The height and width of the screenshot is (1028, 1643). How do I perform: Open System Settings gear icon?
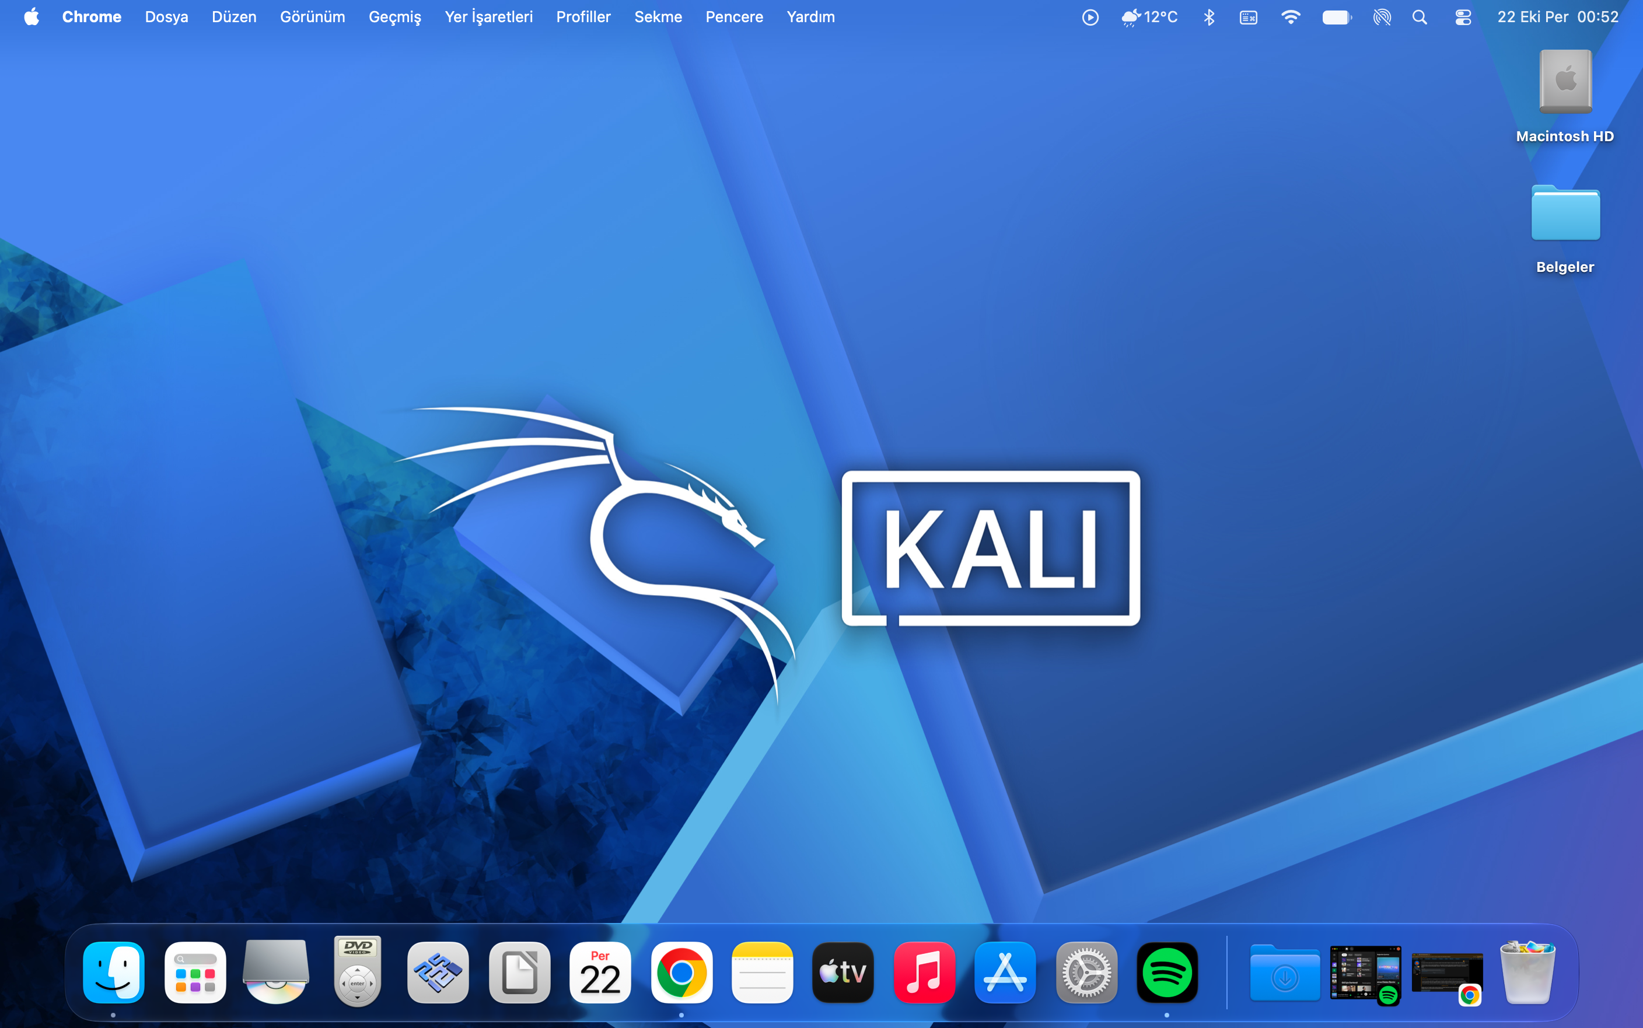click(1086, 972)
